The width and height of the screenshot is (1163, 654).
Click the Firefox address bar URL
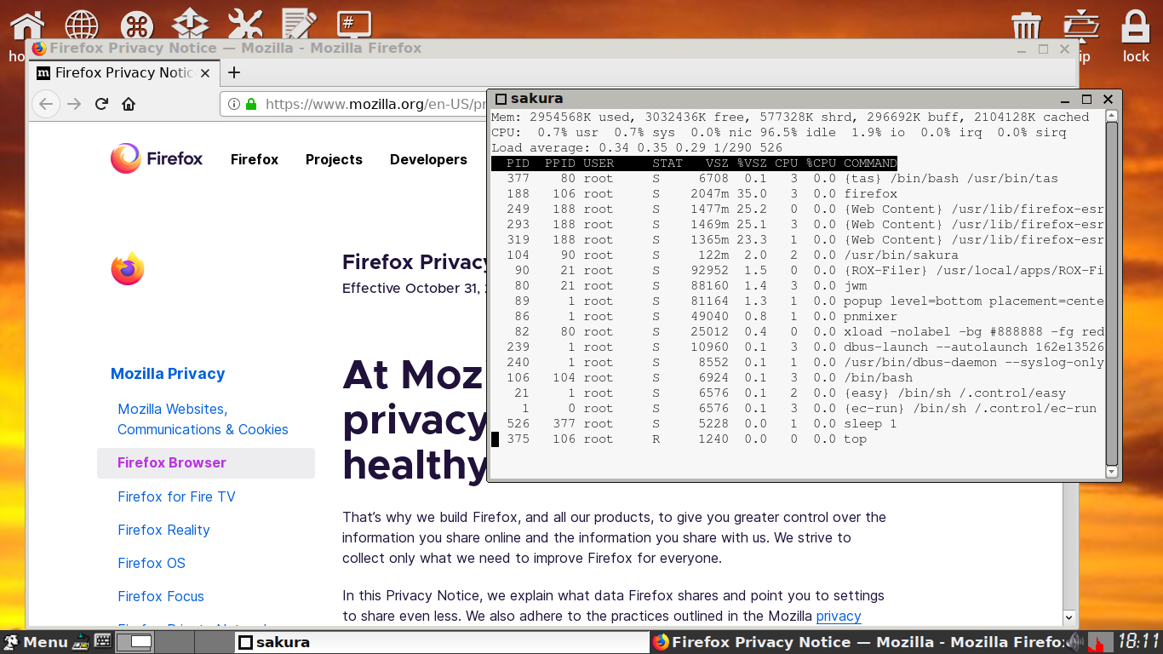click(375, 104)
